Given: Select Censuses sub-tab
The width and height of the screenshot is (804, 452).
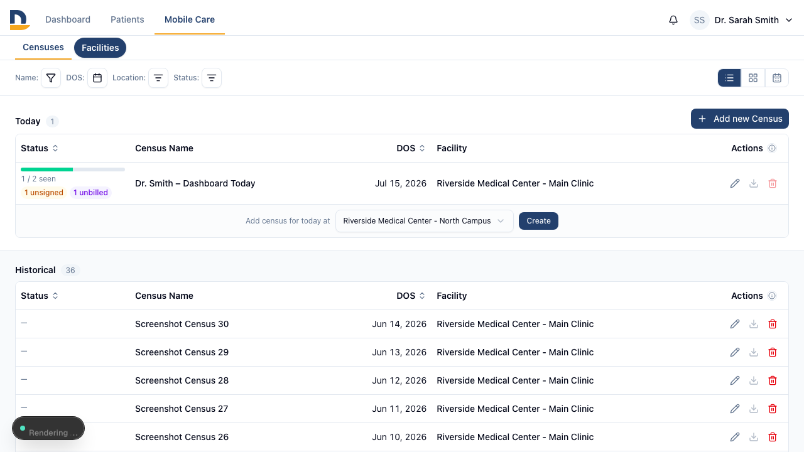Looking at the screenshot, I should [43, 47].
